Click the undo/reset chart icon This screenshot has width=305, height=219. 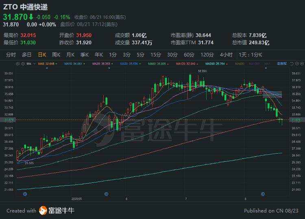292,64
